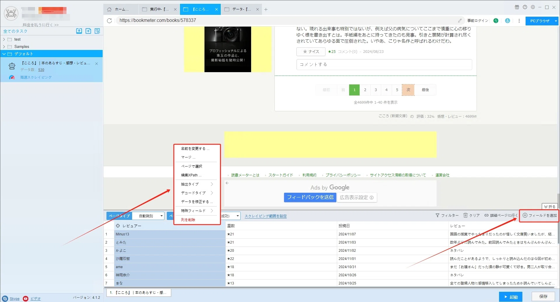Select 名前を変更する in the context menu
Image resolution: width=560 pixels, height=302 pixels.
tap(195, 149)
